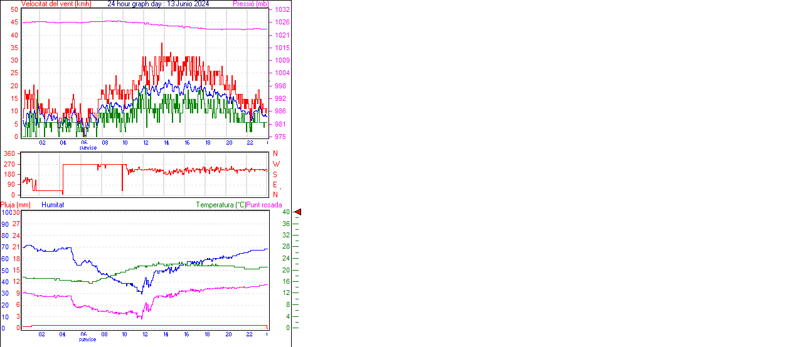
Task: Click the 1032 pressure axis value
Action: click(282, 10)
